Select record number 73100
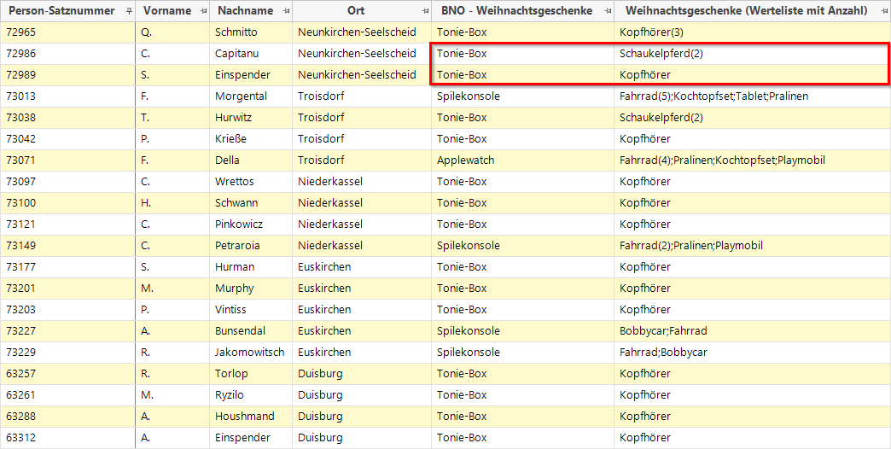This screenshot has height=449, width=891. pos(20,203)
